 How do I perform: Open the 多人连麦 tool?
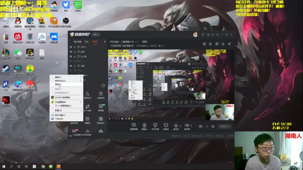coord(87,108)
